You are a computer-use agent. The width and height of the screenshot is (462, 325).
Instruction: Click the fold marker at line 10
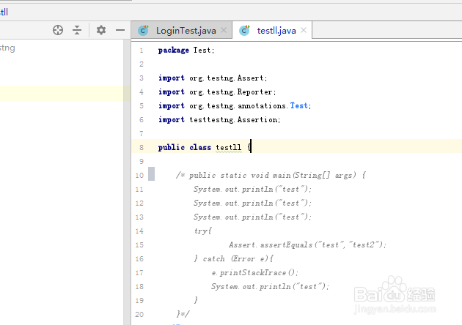151,173
